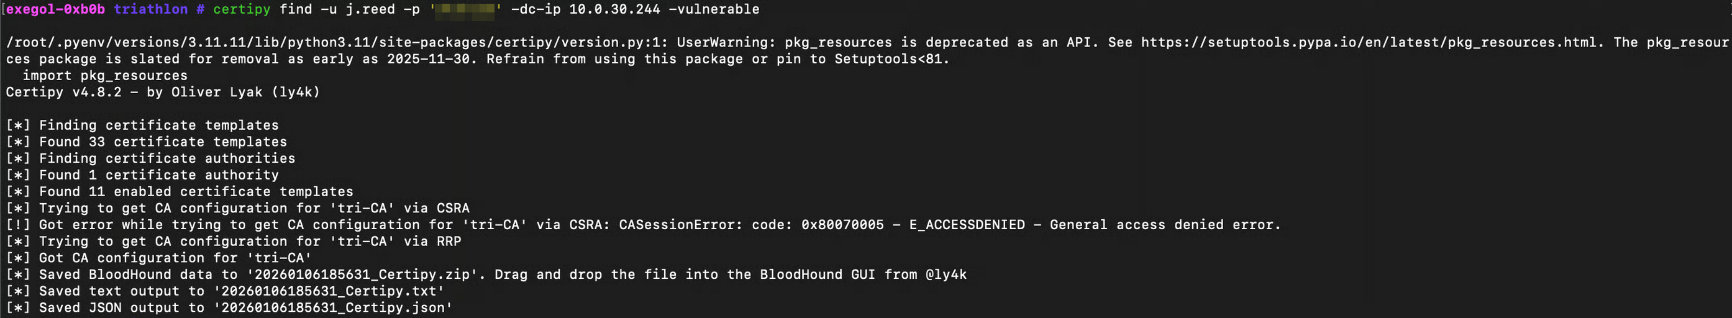Click the "Found 33 certificate templates" line
Screen dimensions: 1732x318
(x=163, y=142)
